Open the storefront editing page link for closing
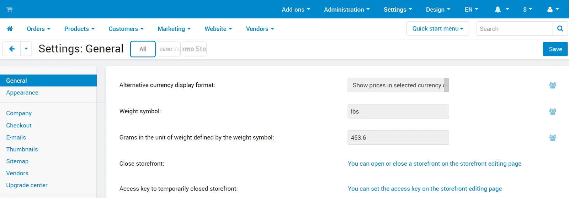The height and width of the screenshot is (198, 569). coord(435,164)
